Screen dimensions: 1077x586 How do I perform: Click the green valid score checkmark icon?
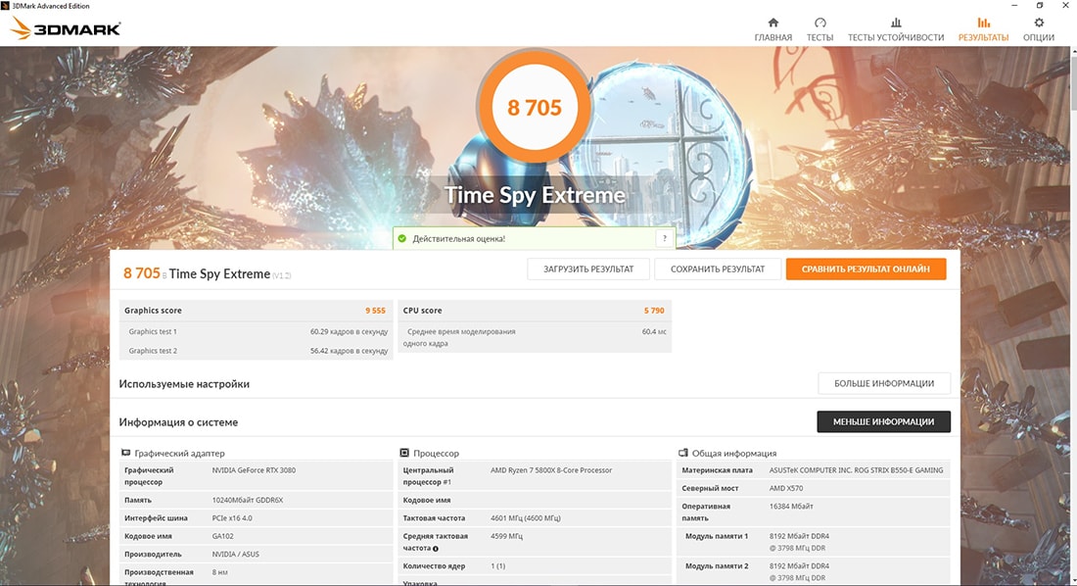[402, 239]
